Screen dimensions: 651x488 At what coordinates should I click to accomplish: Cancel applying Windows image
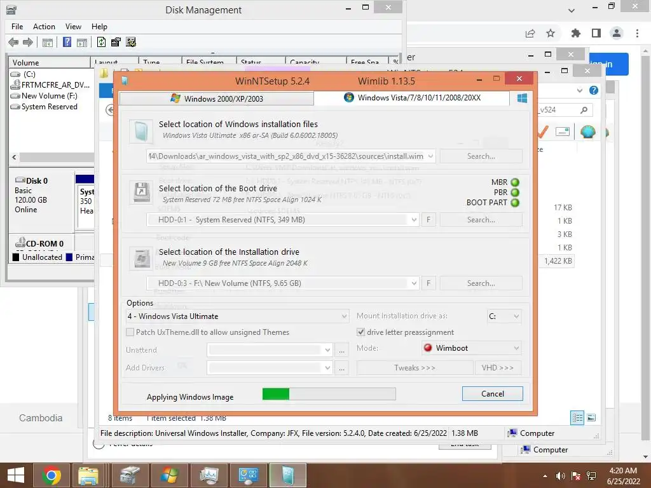[x=493, y=394]
